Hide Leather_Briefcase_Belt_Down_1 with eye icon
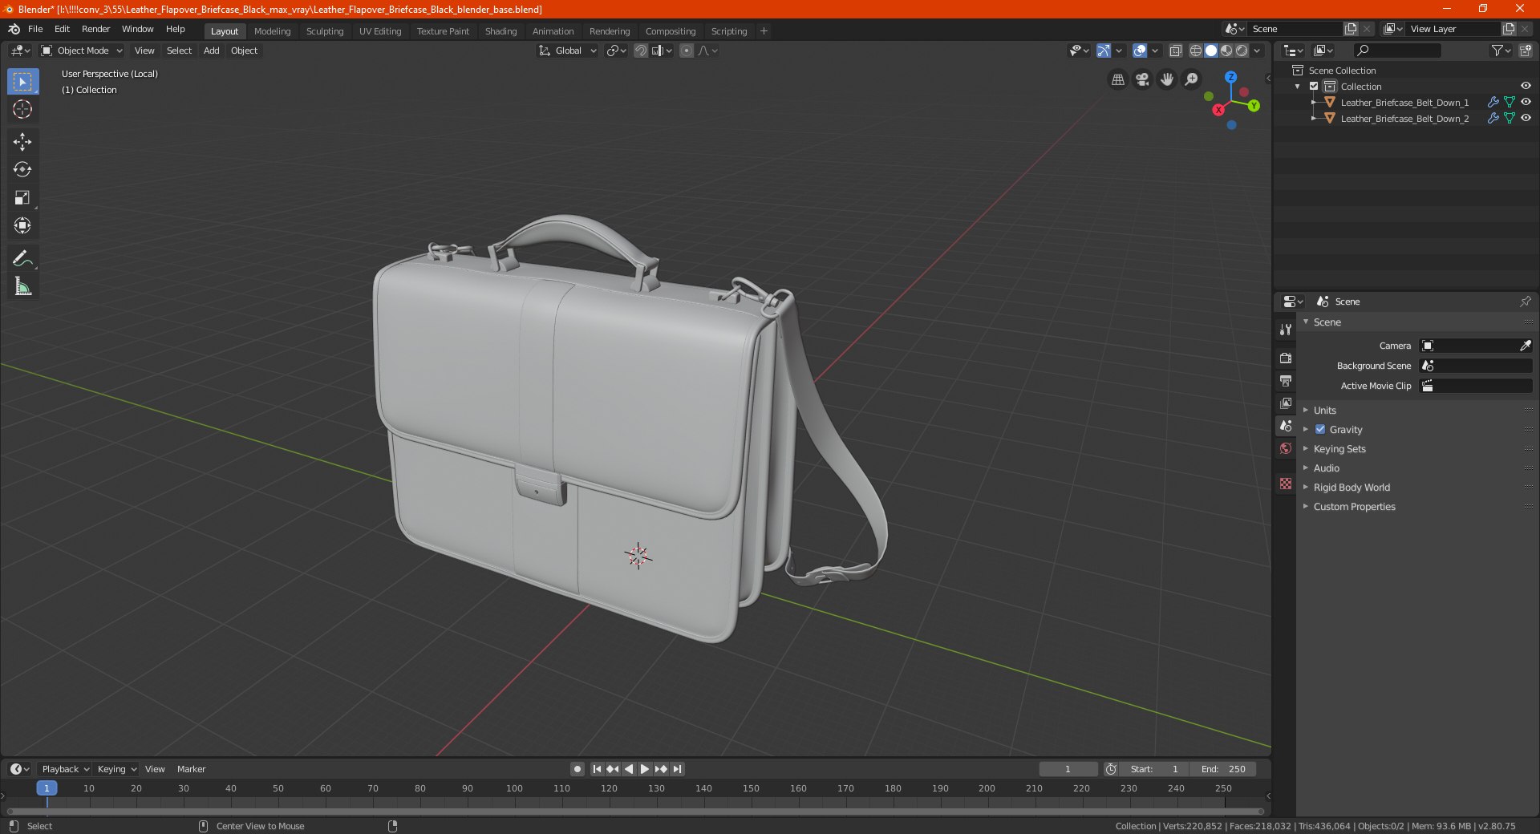1540x834 pixels. point(1526,102)
